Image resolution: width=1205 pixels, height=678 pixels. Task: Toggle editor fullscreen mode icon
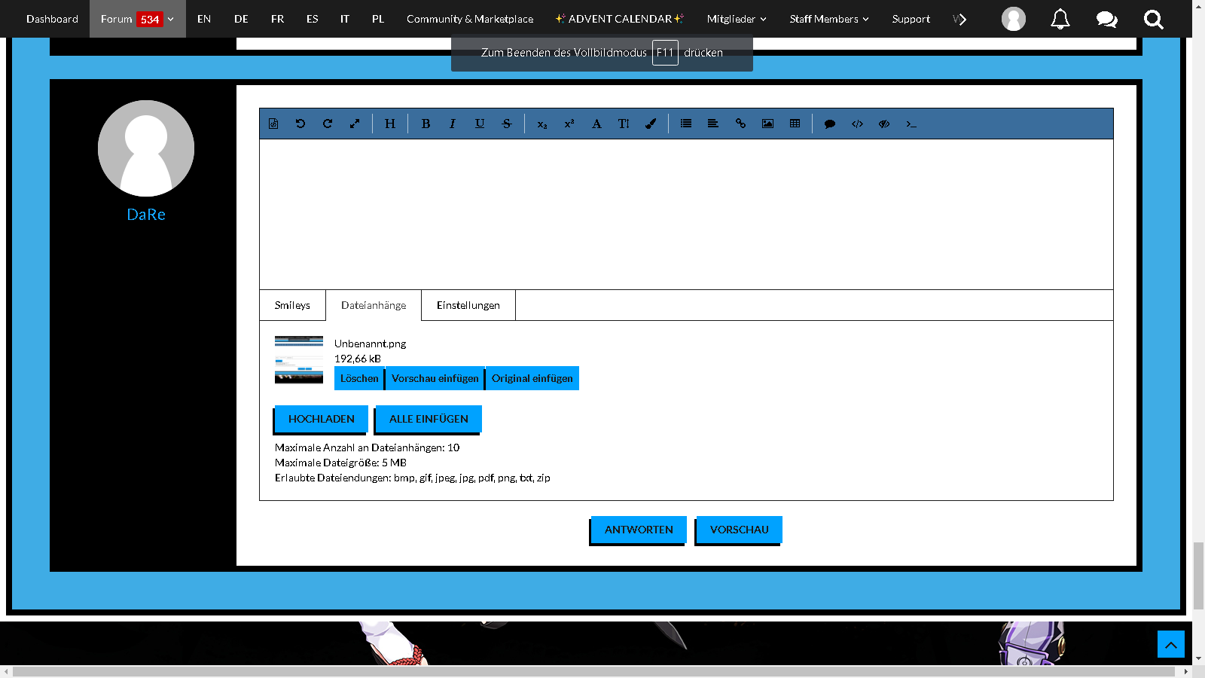coord(355,124)
